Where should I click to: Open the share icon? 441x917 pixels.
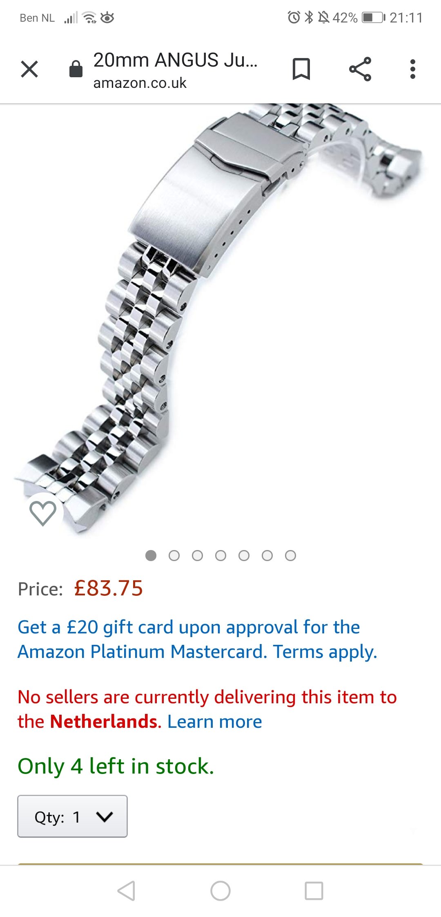coord(360,69)
